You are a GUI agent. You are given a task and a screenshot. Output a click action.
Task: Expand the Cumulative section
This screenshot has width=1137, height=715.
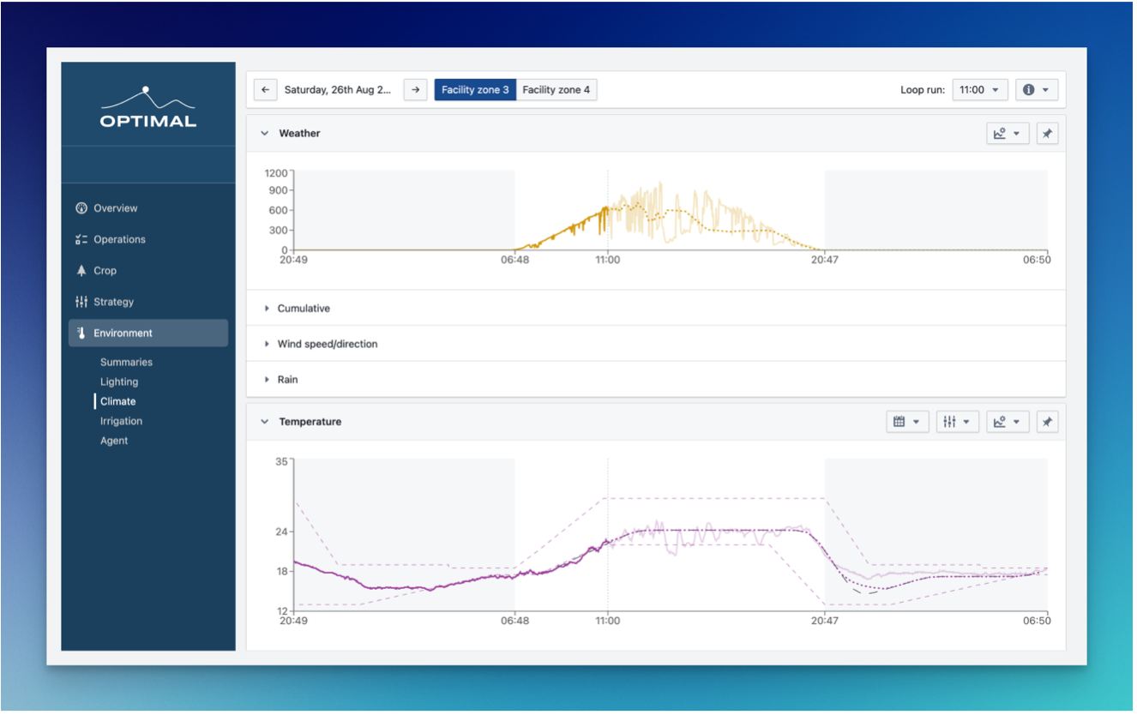[303, 309]
